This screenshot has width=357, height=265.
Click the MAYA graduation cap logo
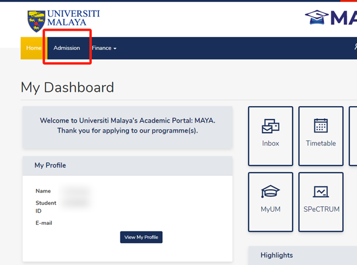317,17
